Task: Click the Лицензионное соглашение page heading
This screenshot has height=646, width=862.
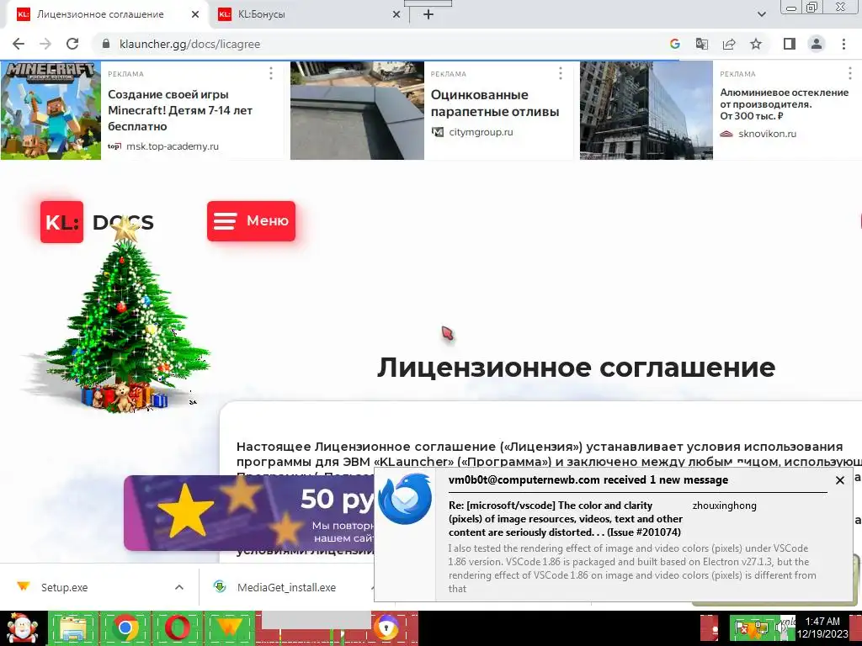Action: (576, 368)
